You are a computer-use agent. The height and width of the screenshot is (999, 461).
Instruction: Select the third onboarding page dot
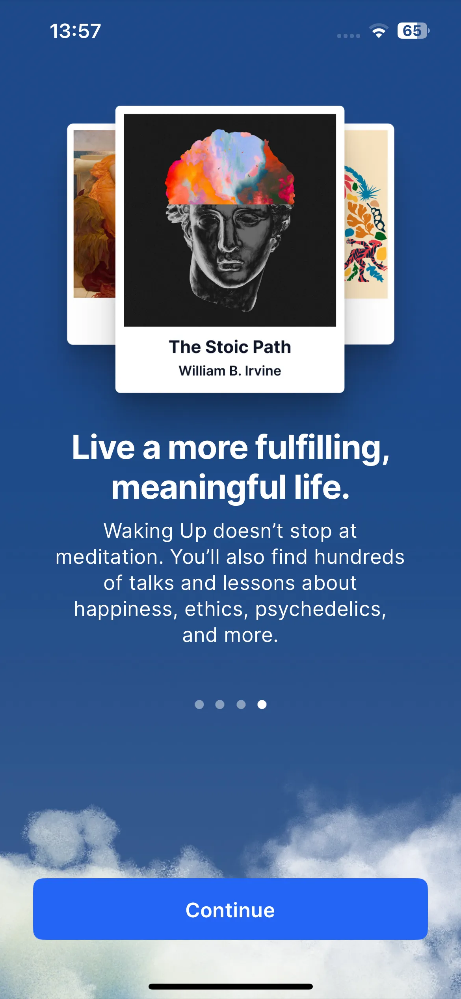tap(241, 704)
